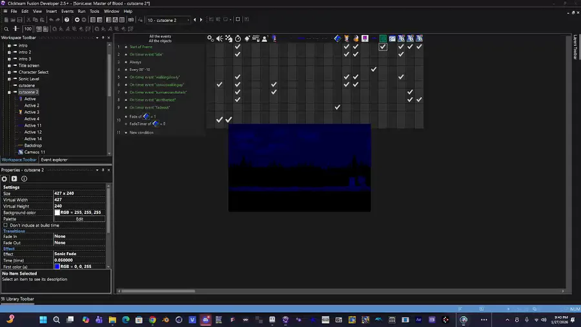The height and width of the screenshot is (327, 581).
Task: Click Timer action checkmark in Start of Frame row
Action: [238, 47]
